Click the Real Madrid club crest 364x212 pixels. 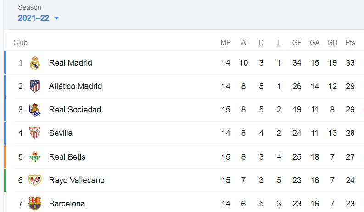[35, 63]
